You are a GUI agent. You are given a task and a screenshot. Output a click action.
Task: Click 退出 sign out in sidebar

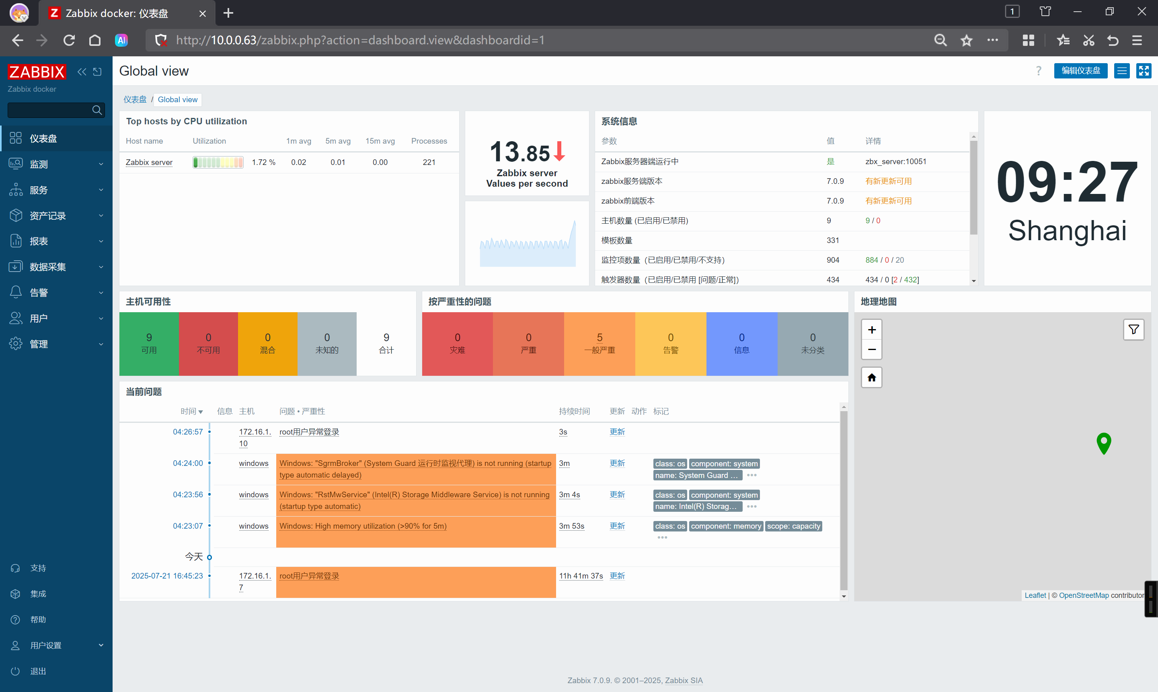(x=56, y=671)
